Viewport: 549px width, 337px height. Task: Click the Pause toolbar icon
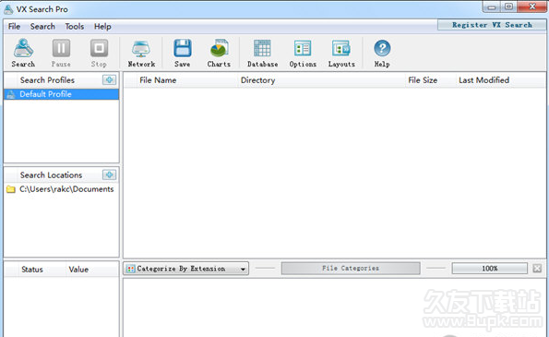pos(61,53)
